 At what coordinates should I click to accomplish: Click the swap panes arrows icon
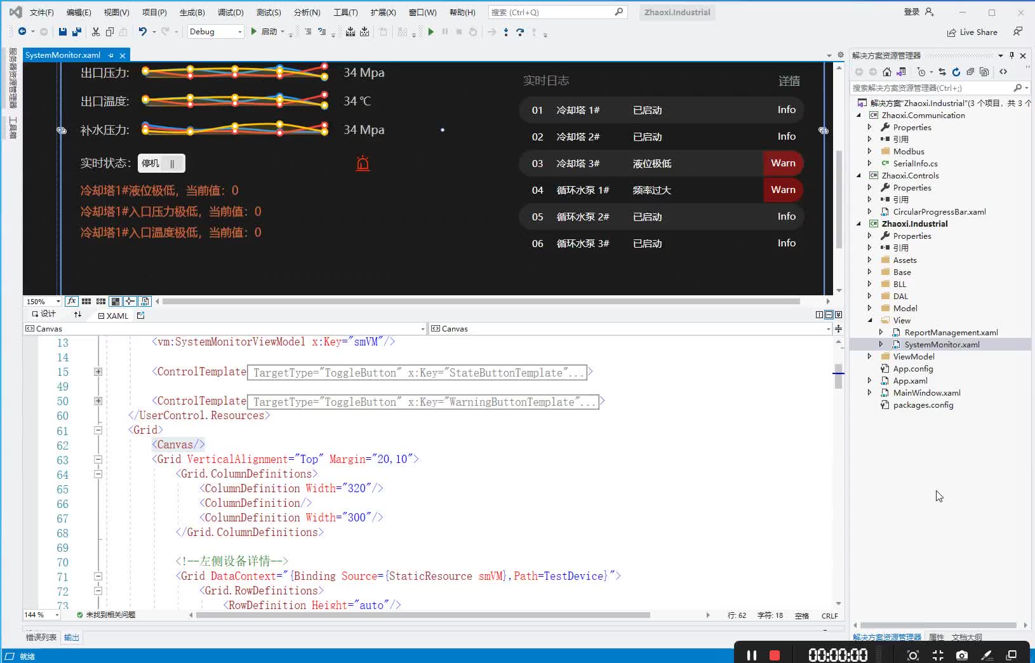(77, 314)
